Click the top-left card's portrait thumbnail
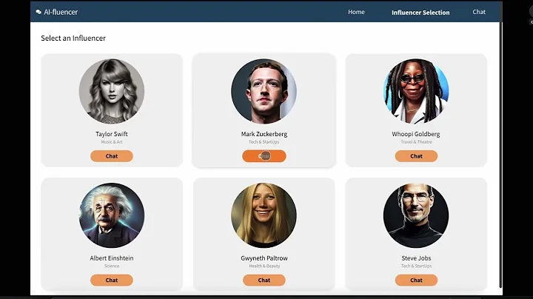The height and width of the screenshot is (299, 533). [x=112, y=91]
